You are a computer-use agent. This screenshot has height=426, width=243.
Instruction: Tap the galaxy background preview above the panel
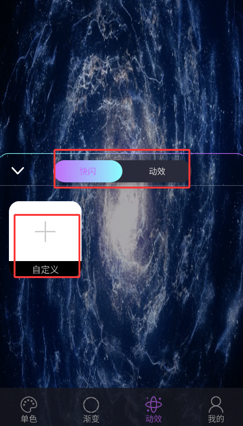click(x=121, y=76)
